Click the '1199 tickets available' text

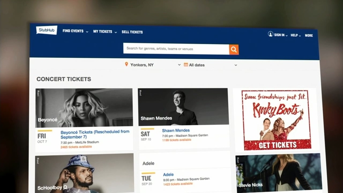[177, 140]
